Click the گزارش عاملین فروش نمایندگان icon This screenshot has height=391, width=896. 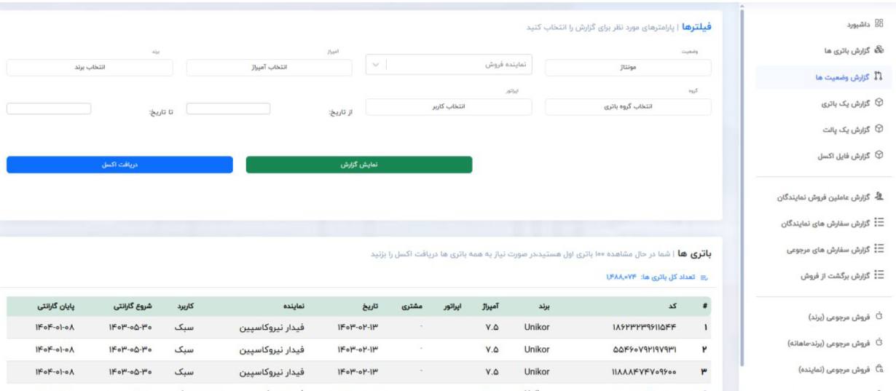coord(879,197)
